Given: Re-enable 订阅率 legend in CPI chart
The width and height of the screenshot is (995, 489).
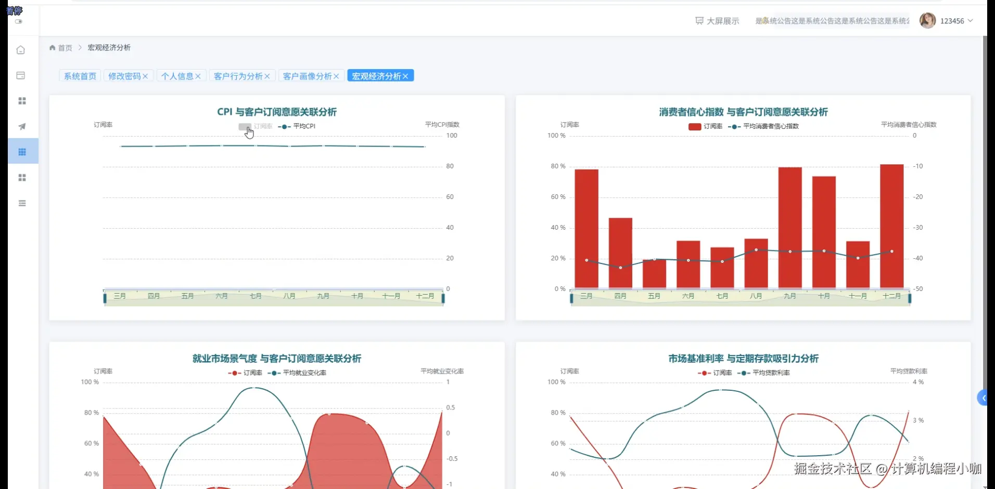Looking at the screenshot, I should tap(256, 126).
